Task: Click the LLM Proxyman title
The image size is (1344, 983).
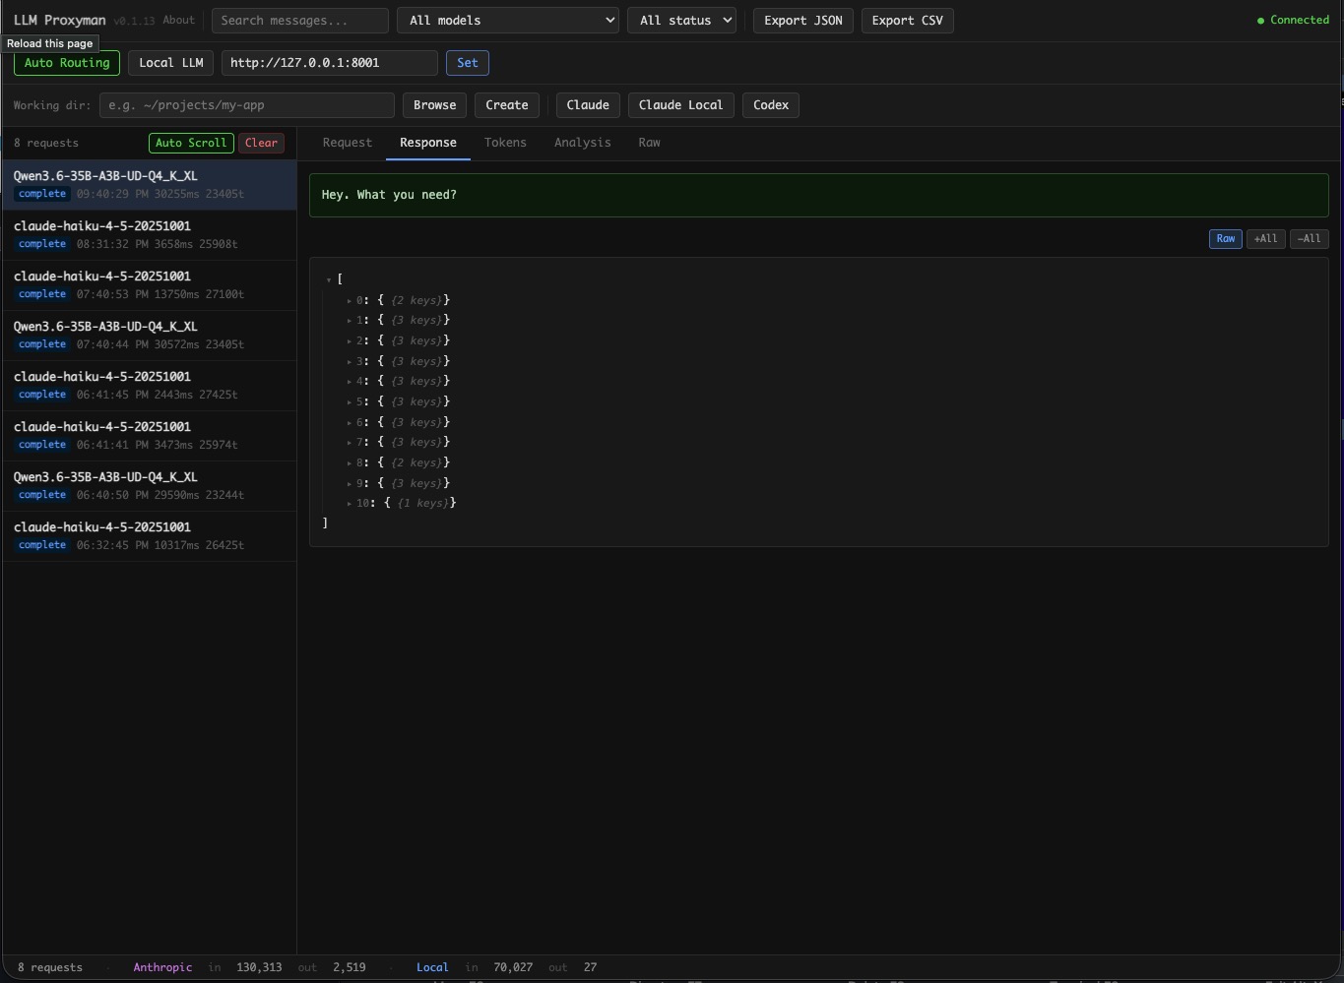Action: (59, 21)
